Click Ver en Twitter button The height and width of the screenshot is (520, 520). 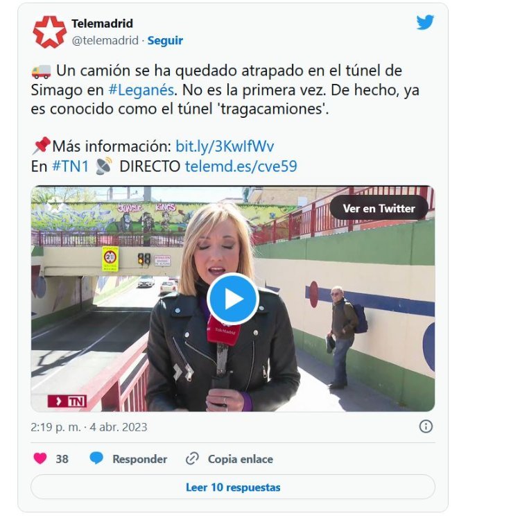379,208
